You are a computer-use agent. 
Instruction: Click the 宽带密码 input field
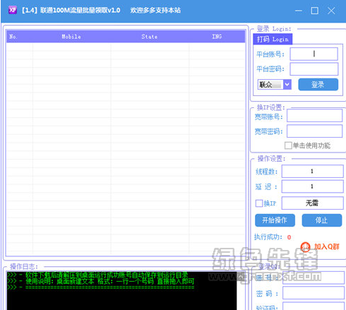[314, 131]
